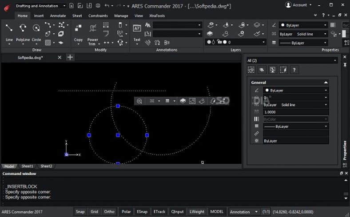This screenshot has width=350, height=217.
Task: Click the ESnap button in status bar
Action: pyautogui.click(x=142, y=212)
